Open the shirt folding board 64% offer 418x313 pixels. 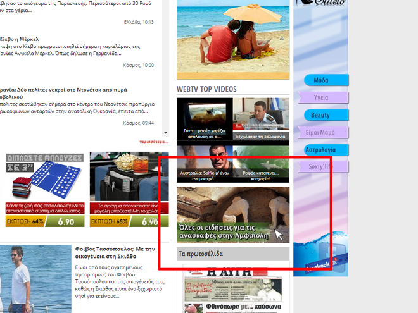click(x=44, y=190)
